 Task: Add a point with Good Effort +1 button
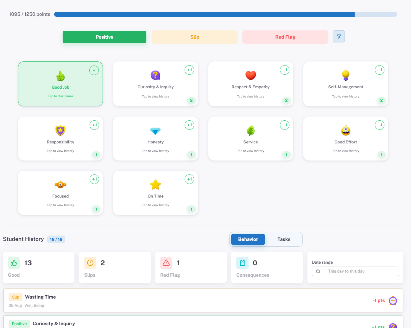pyautogui.click(x=380, y=125)
